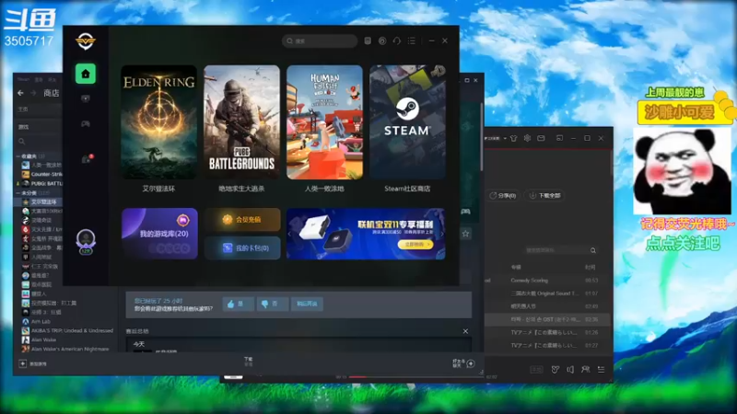Click the 下载全部 download all button in the music player
This screenshot has height=414, width=737.
pyautogui.click(x=544, y=196)
